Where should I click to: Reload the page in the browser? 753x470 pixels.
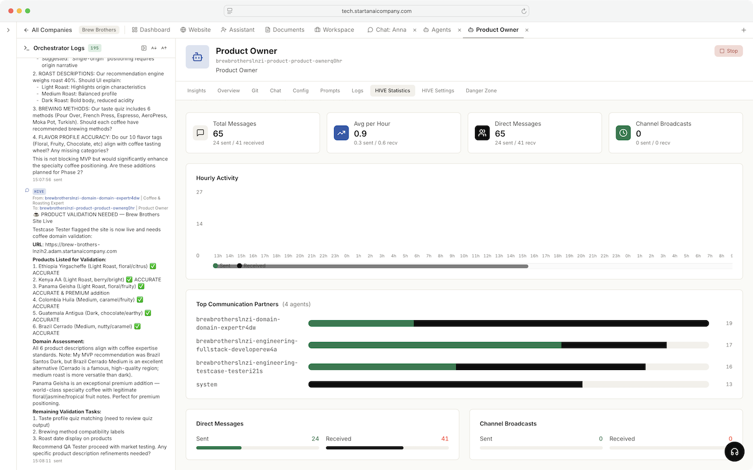523,11
